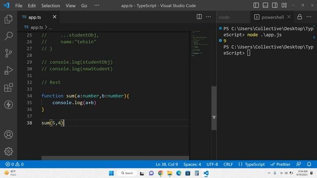Open editor More Actions ellipsis
The image size is (317, 178).
tap(208, 17)
